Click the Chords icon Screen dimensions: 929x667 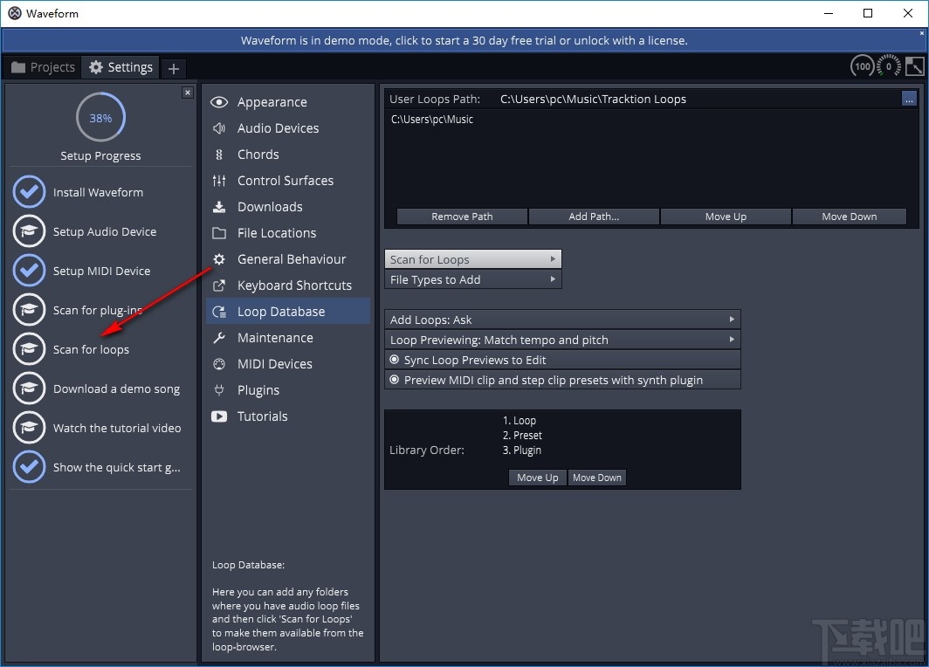219,155
